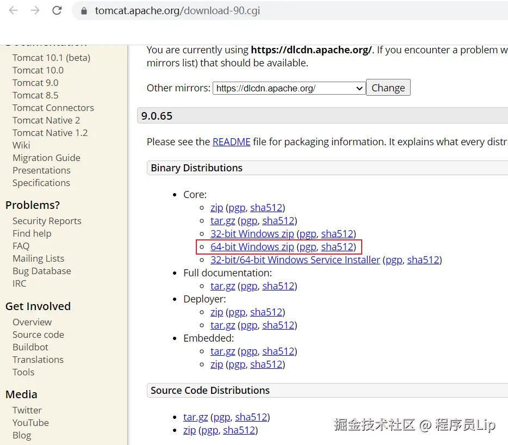
Task: Open the Migration Guide link
Action: click(46, 158)
